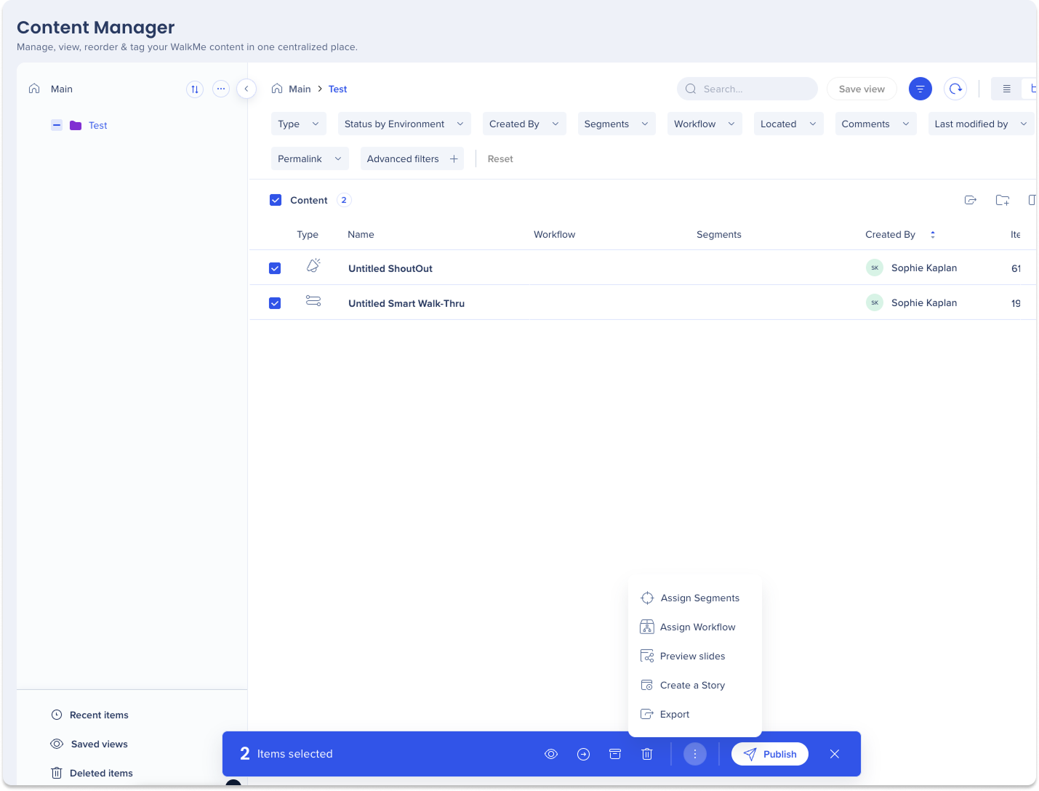
Task: Uncheck the Untitled ShoutOut row checkbox
Action: (275, 268)
